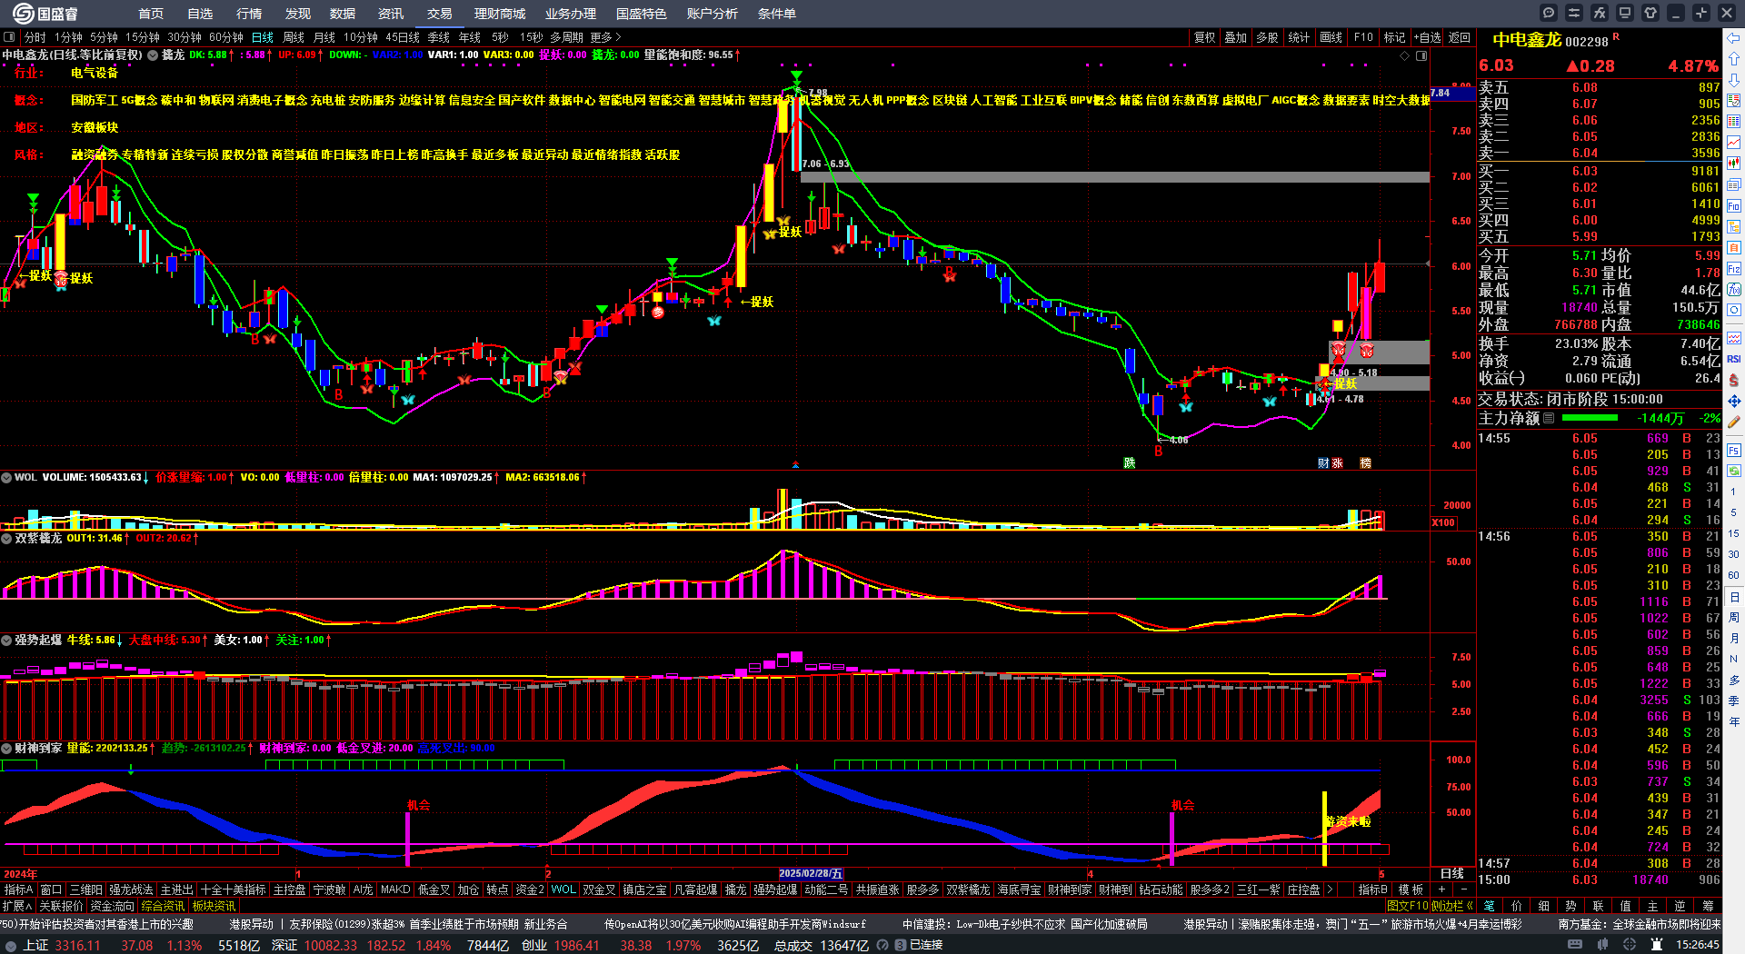
Task: Expand the index status arrow beside 上证
Action: tap(10, 945)
